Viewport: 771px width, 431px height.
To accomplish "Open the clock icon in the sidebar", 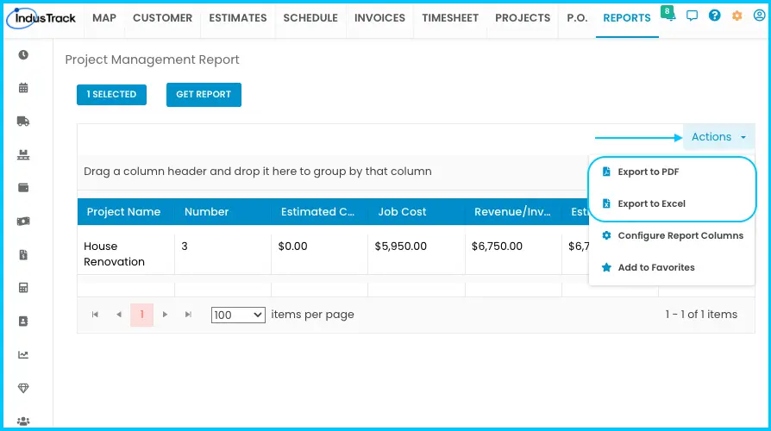I will coord(23,55).
